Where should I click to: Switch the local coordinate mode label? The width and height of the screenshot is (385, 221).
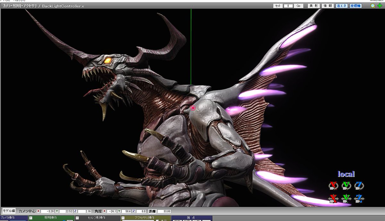[346, 174]
